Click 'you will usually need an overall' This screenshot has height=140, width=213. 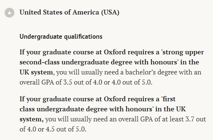point(92,119)
